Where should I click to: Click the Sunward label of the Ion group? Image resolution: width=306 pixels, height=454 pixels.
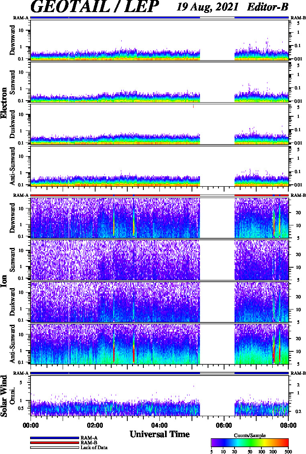[x=12, y=260]
